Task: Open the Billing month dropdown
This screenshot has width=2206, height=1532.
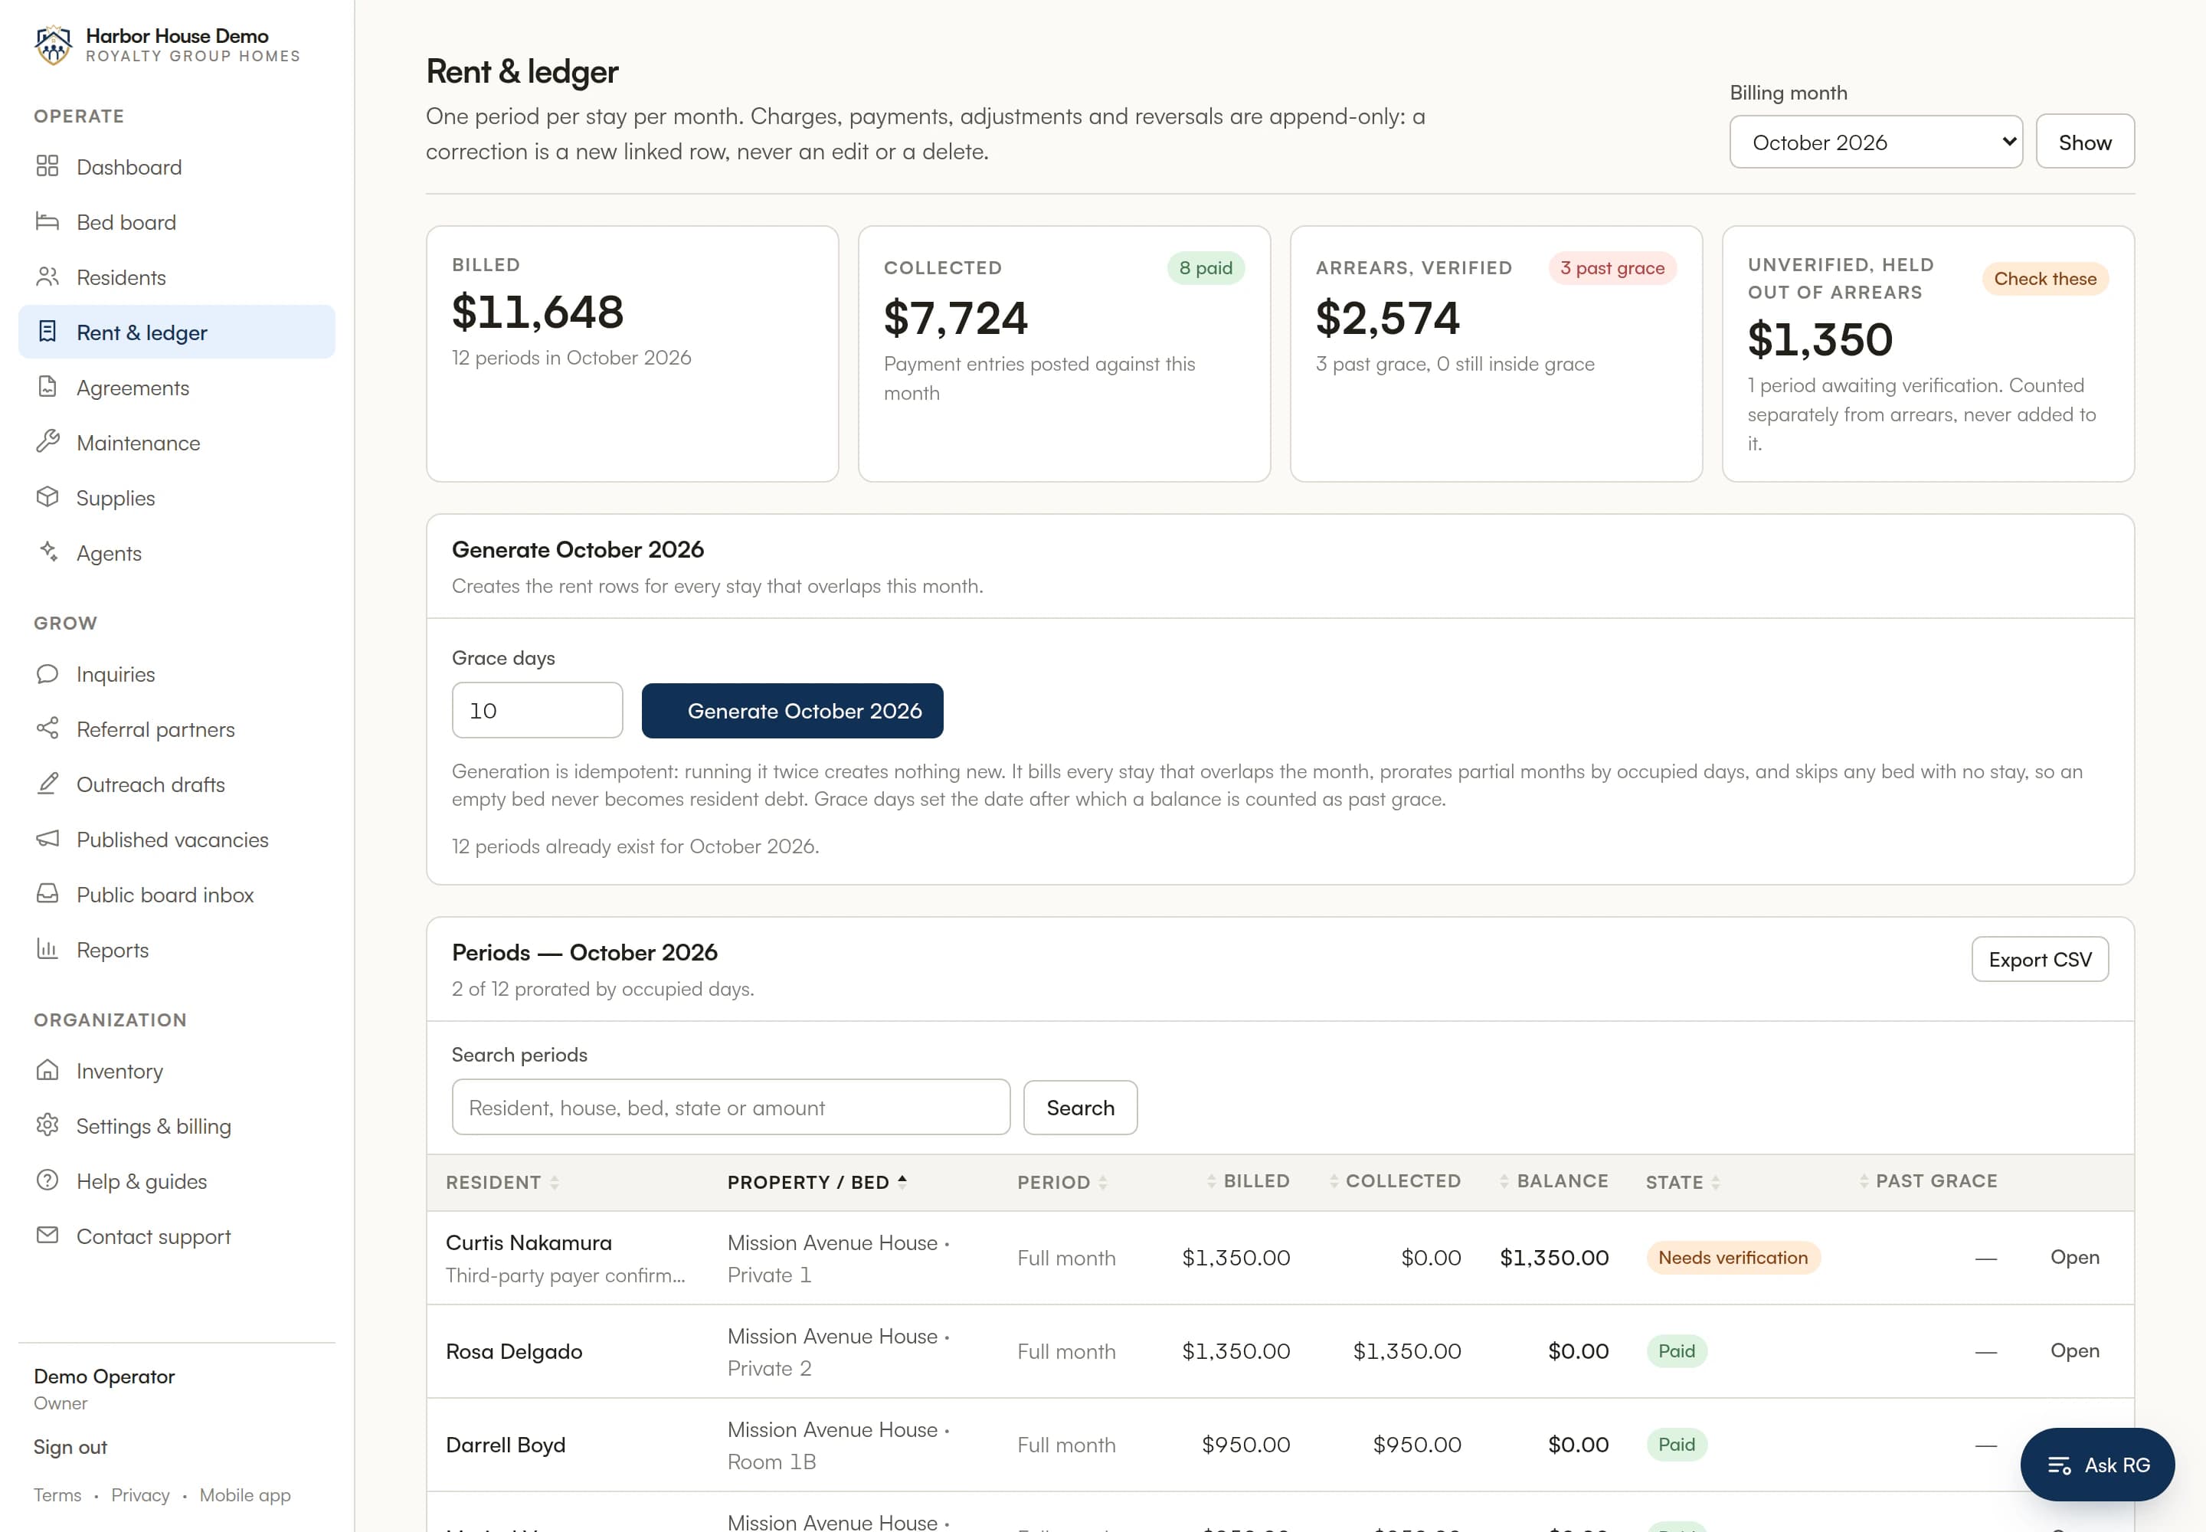Action: pos(1876,142)
